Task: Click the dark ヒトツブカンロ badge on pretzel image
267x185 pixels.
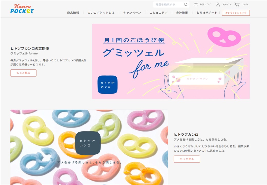Action: click(88, 143)
